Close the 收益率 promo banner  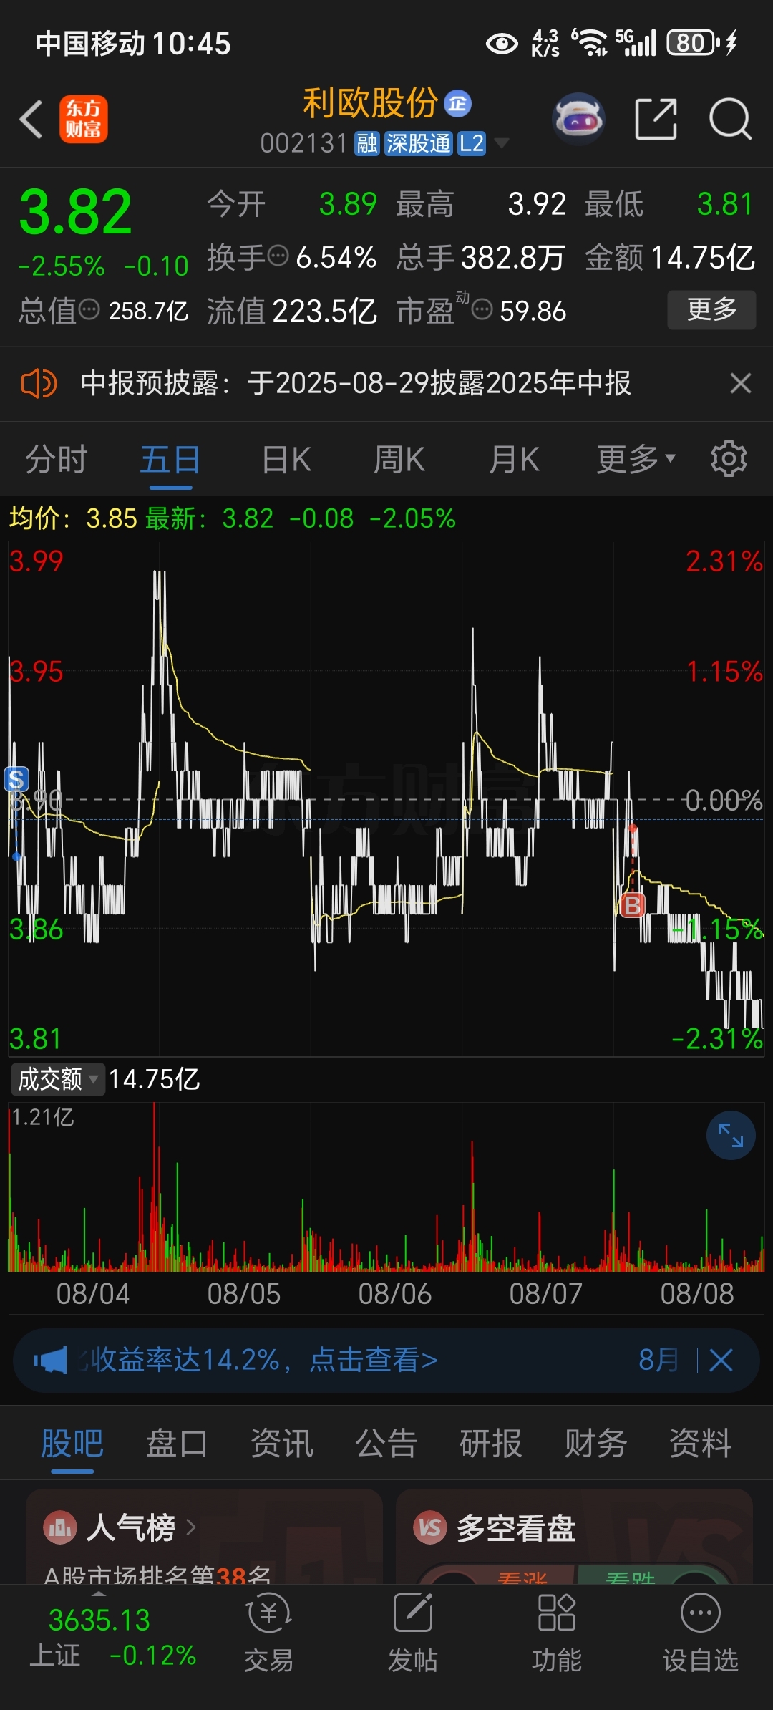[721, 1360]
